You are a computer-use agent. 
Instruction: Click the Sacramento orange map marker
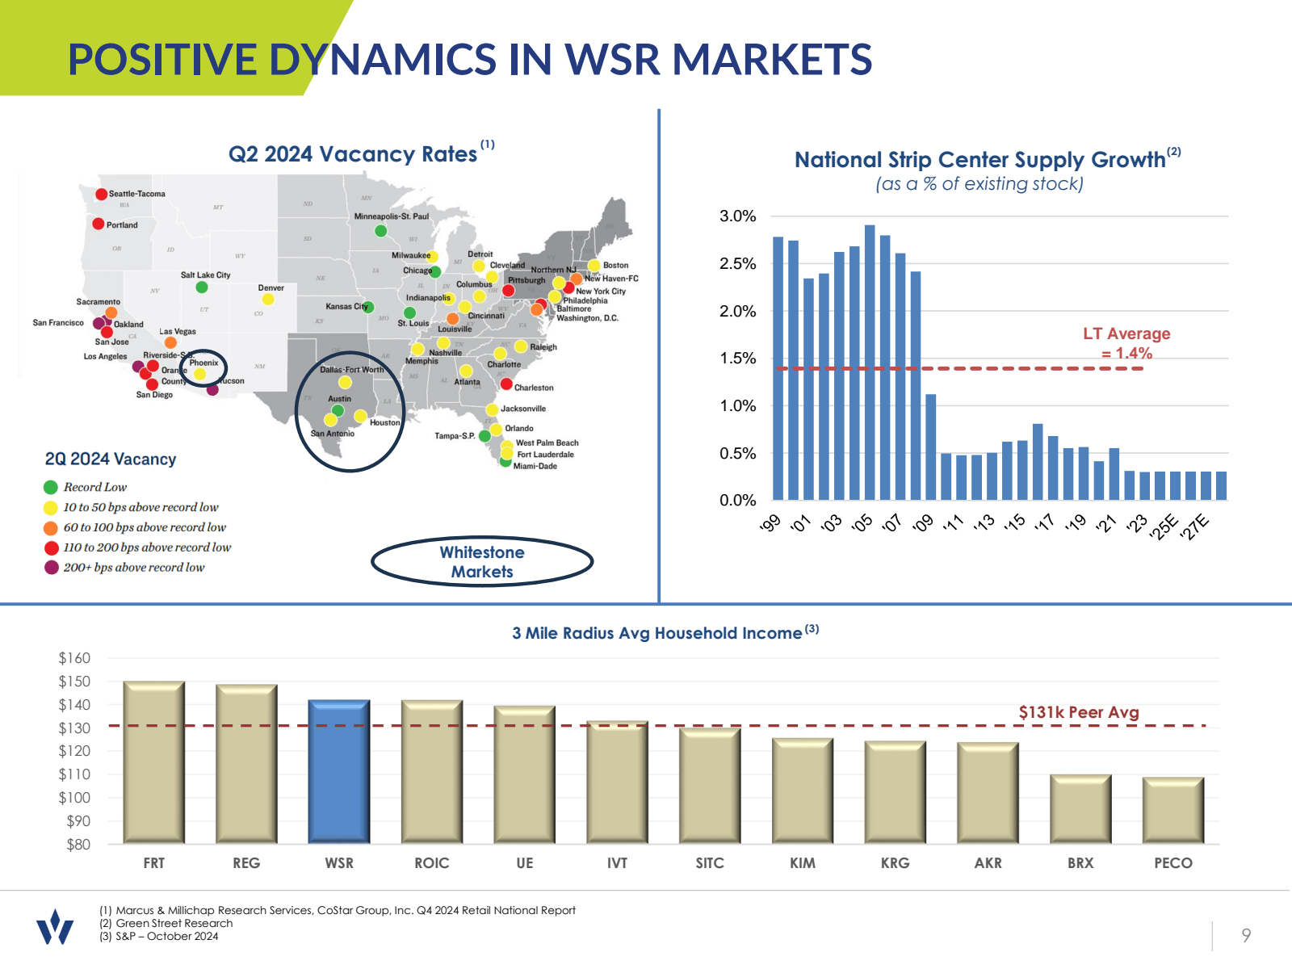point(111,313)
